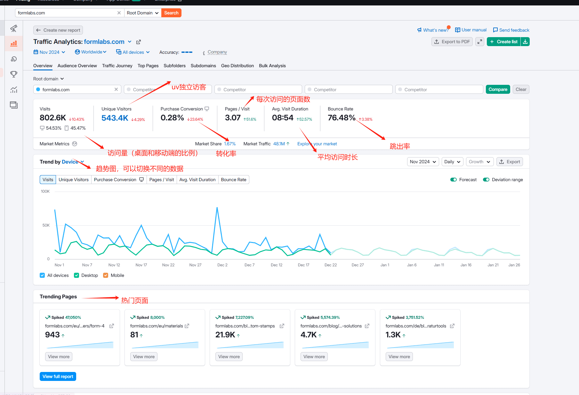The image size is (579, 395).
Task: Toggle the Deviation range switch
Action: coord(486,180)
